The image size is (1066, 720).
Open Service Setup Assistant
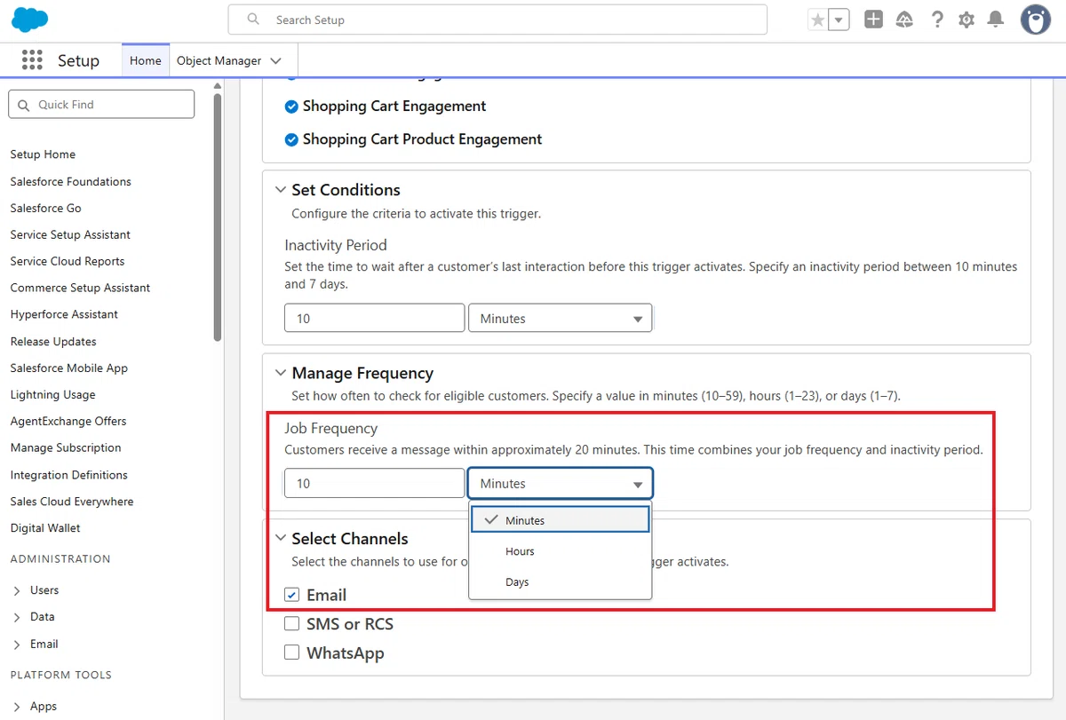tap(70, 234)
